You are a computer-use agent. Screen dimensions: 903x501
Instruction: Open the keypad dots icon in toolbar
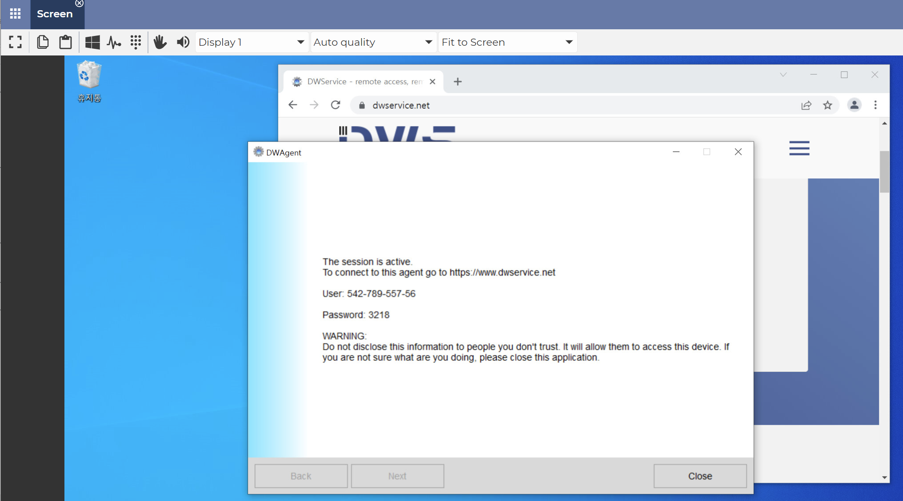point(136,42)
